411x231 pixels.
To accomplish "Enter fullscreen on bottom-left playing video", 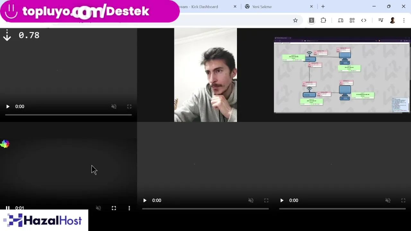I will tap(114, 208).
